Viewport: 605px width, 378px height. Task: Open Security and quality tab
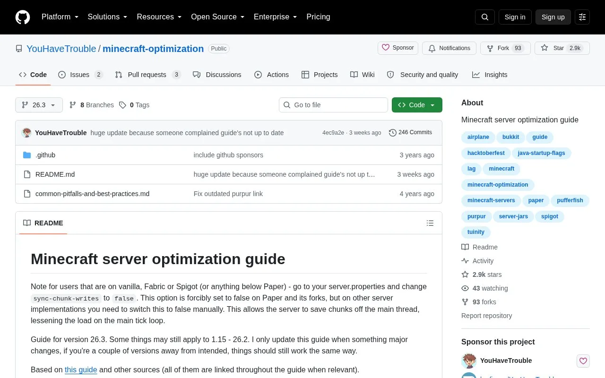pos(423,75)
